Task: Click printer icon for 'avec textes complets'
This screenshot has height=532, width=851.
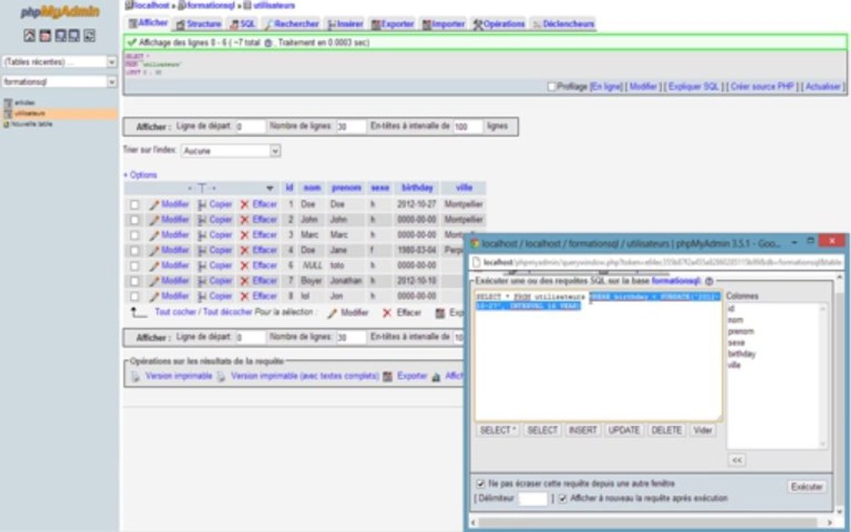Action: pyautogui.click(x=221, y=376)
